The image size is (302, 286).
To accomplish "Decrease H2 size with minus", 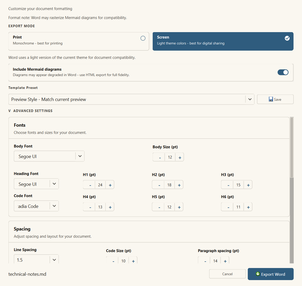I will click(158, 185).
